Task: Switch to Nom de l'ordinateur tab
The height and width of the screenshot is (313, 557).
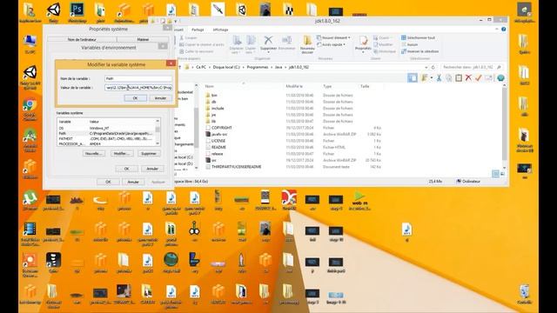Action: tap(82, 39)
